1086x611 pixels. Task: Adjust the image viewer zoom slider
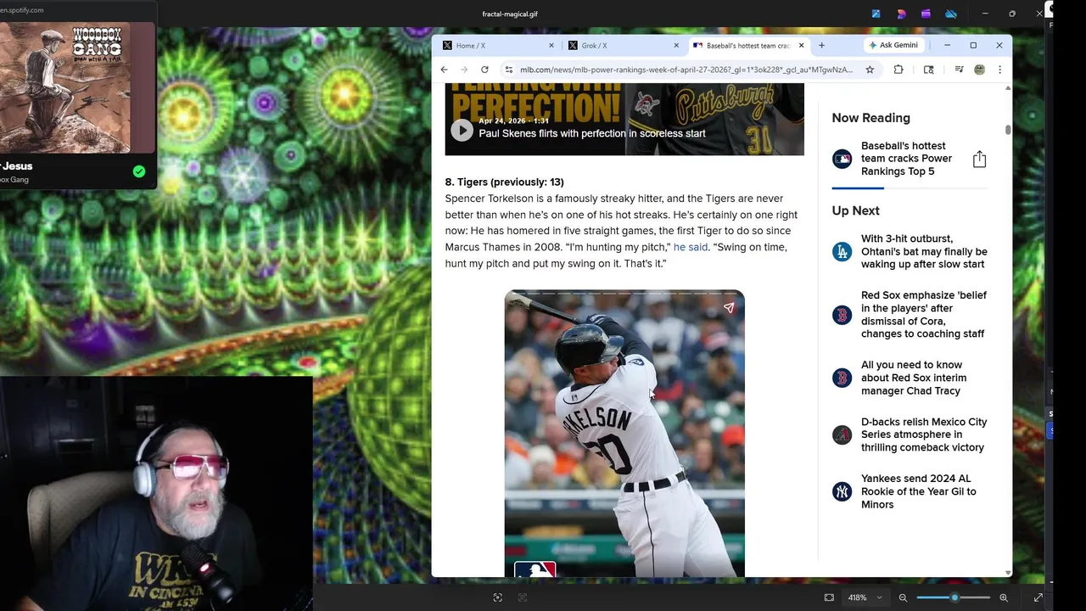[954, 597]
